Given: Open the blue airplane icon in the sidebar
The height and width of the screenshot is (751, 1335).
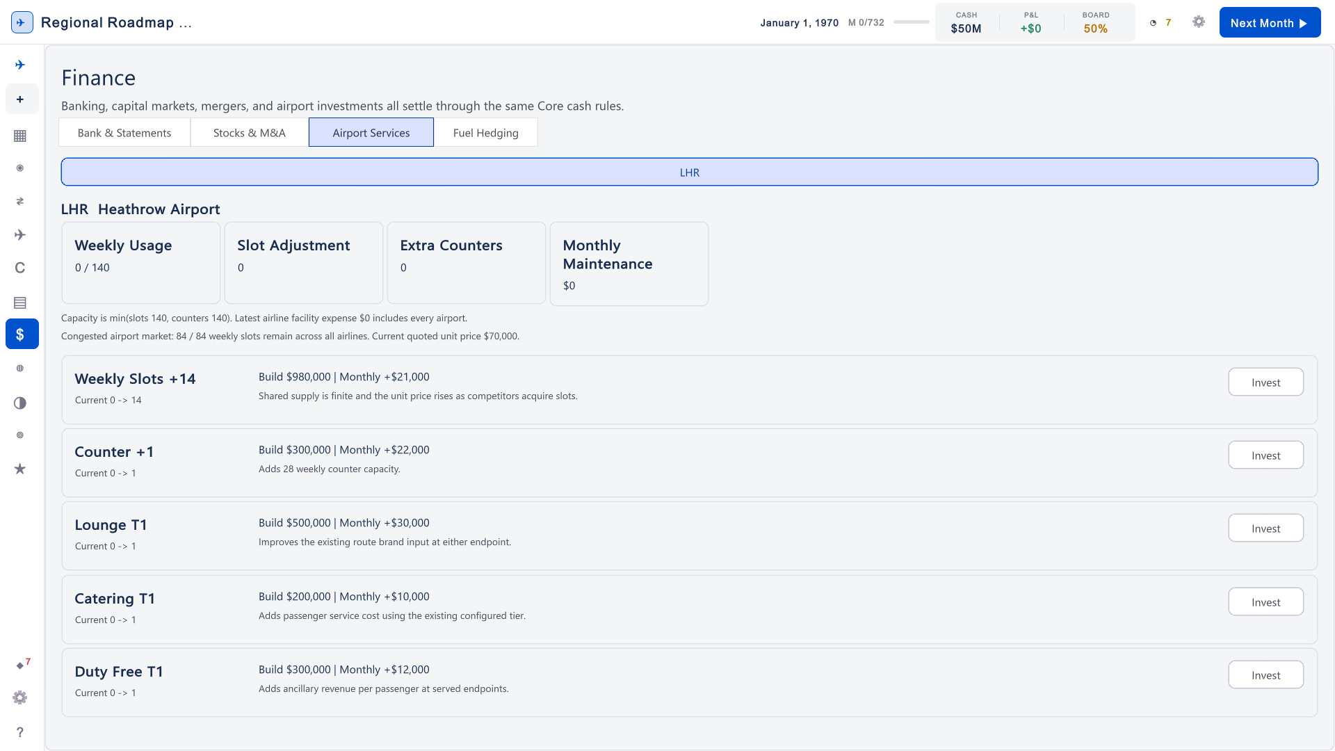Looking at the screenshot, I should (20, 65).
